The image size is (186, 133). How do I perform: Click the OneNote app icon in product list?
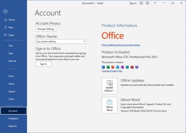(x=122, y=67)
